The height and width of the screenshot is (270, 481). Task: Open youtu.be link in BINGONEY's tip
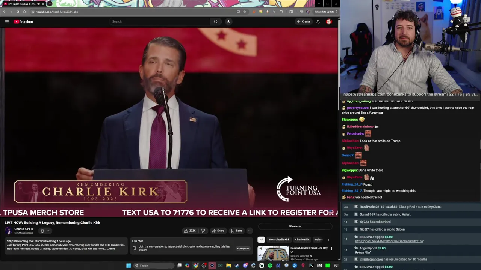(389, 241)
